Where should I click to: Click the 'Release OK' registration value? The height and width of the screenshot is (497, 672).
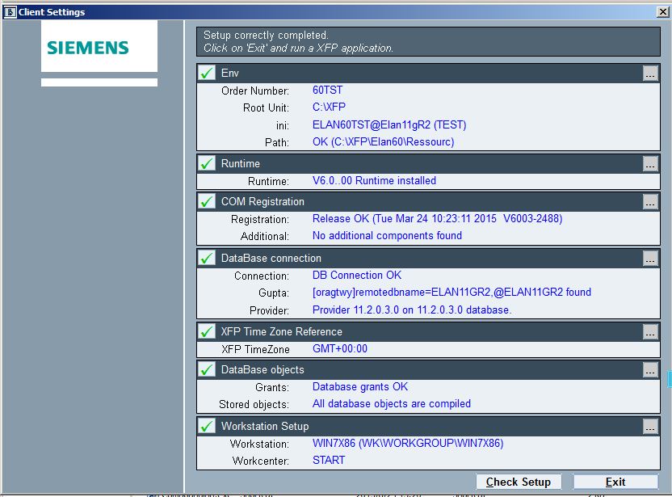pos(437,219)
